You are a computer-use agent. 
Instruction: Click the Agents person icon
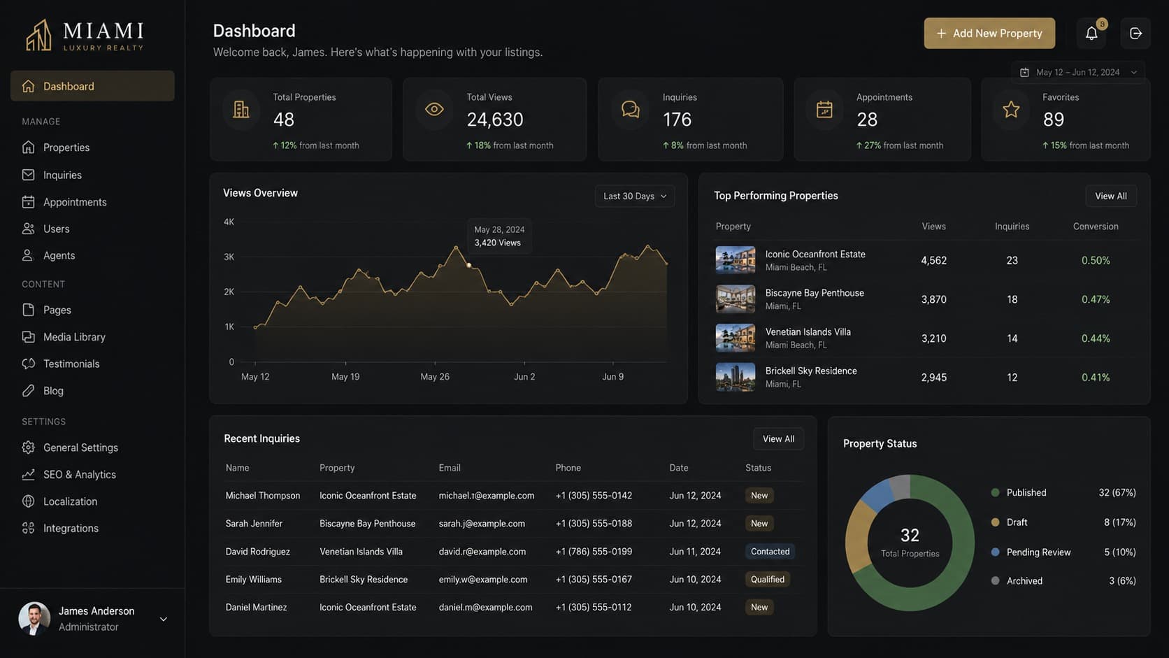click(x=28, y=255)
